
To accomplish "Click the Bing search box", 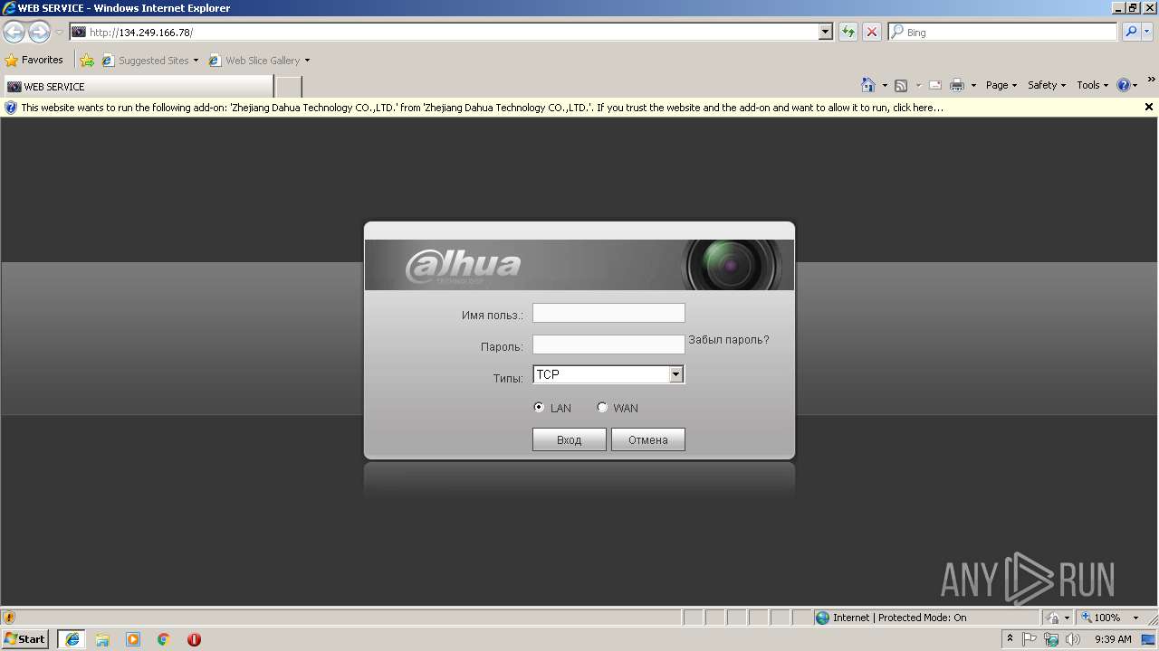I will [1003, 33].
